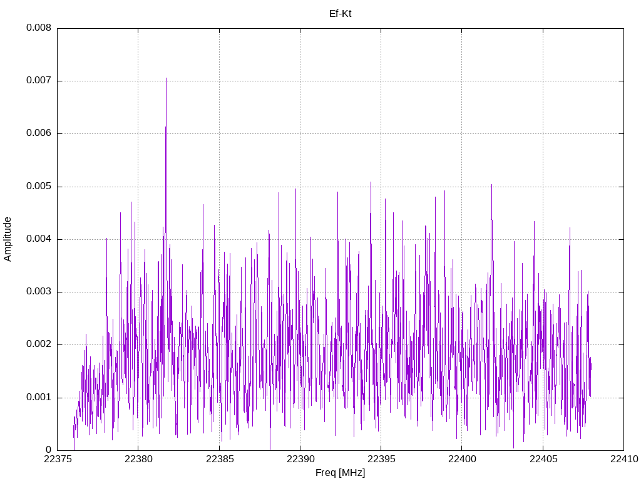Click the 22400 x-axis tick label
This screenshot has width=641, height=481.
461,459
